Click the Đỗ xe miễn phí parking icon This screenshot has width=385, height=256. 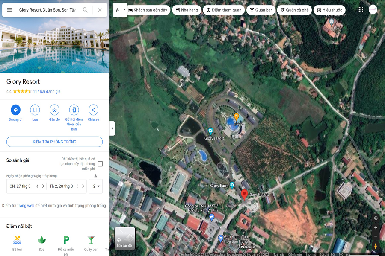[x=66, y=240]
